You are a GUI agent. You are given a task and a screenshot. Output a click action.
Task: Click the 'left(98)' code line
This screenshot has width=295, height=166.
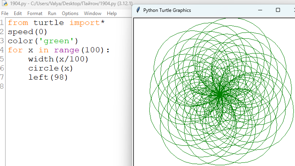pyautogui.click(x=48, y=77)
